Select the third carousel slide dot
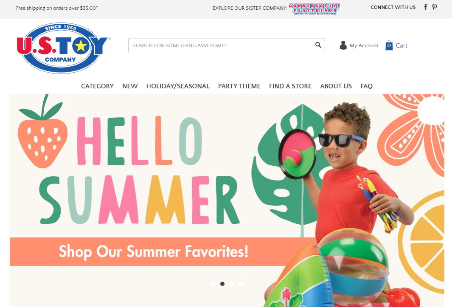The image size is (452, 308). point(231,284)
